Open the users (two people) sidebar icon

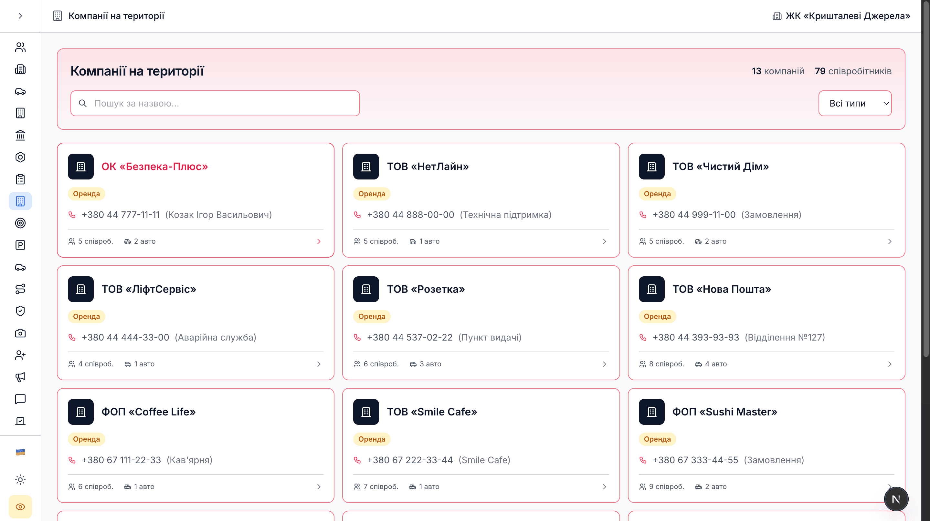click(x=20, y=47)
